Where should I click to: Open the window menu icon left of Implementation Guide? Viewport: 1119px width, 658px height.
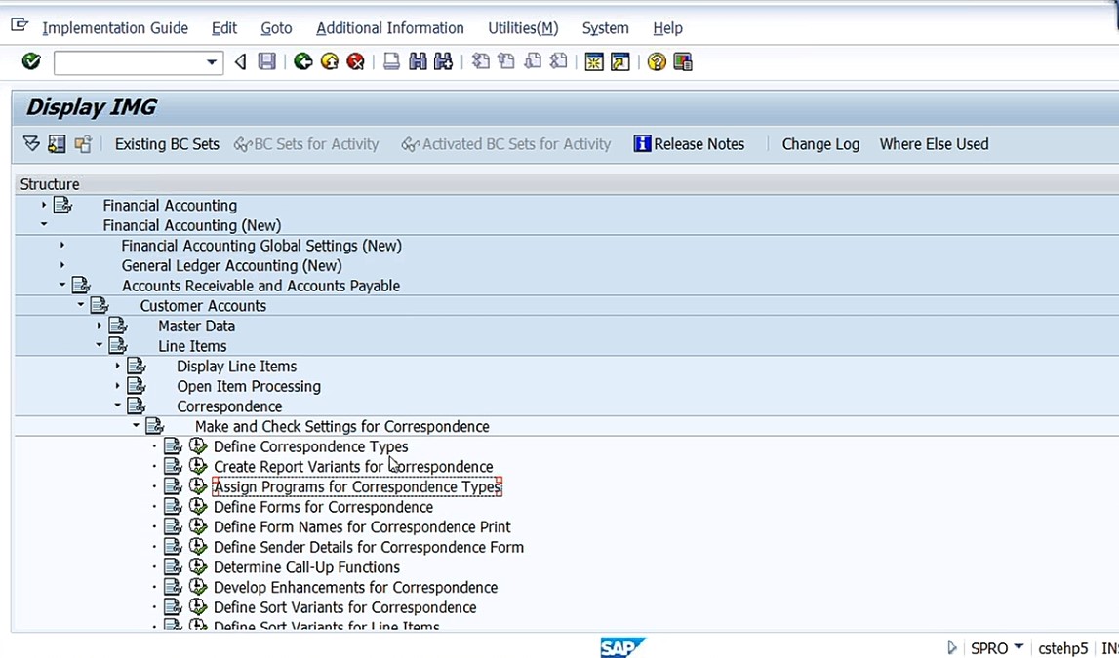tap(20, 26)
